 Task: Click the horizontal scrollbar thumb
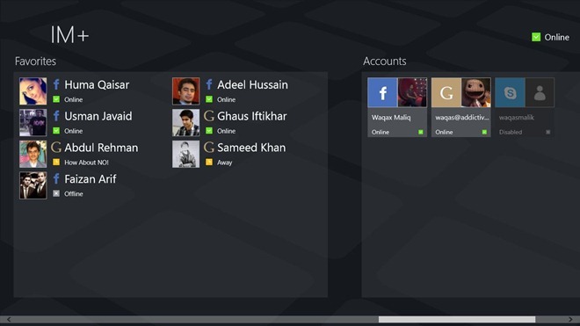tap(457, 319)
